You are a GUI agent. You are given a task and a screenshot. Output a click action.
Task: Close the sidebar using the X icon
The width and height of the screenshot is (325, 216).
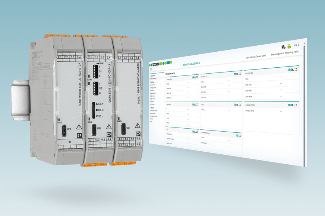[x=151, y=69]
